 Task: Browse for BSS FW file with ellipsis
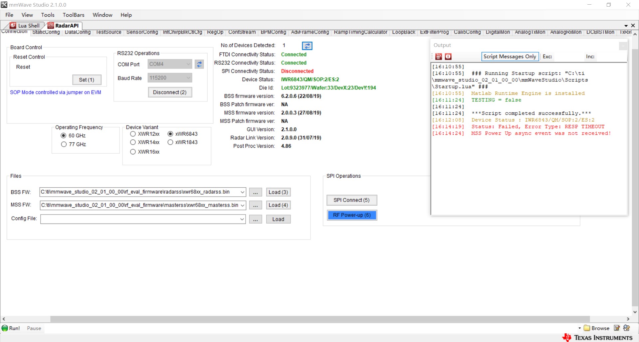(x=255, y=192)
